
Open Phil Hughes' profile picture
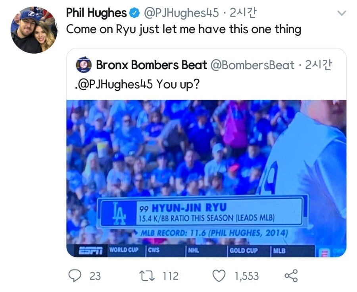tap(34, 31)
